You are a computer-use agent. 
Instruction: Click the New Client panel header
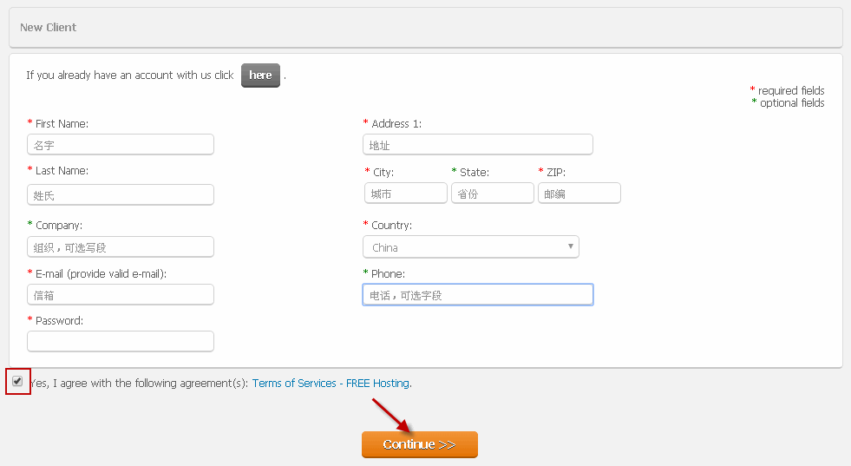coord(425,27)
